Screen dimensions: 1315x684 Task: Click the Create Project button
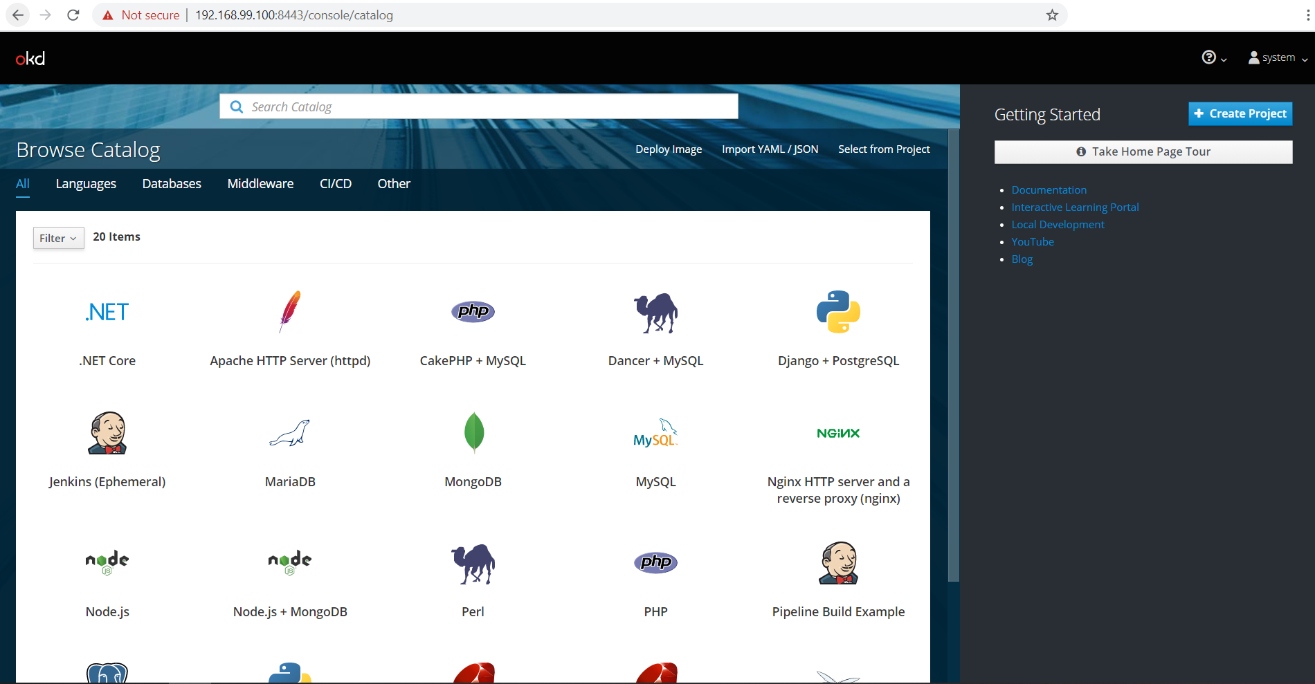pos(1240,113)
